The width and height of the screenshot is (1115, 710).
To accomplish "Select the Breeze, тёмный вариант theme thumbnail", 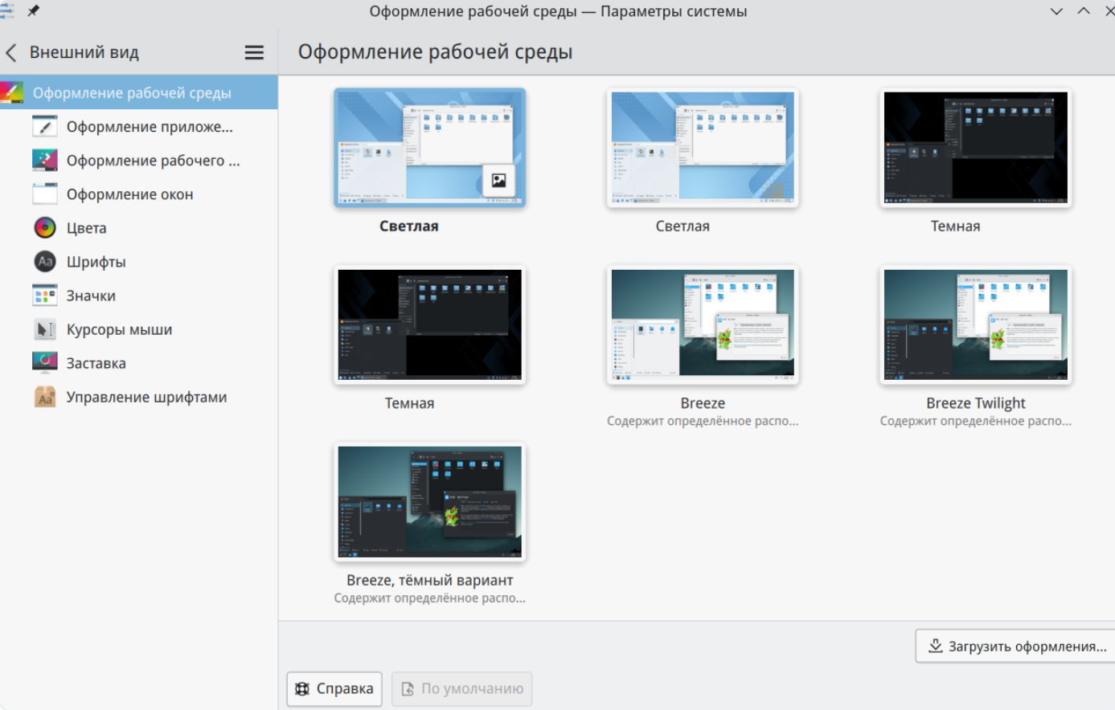I will (429, 501).
